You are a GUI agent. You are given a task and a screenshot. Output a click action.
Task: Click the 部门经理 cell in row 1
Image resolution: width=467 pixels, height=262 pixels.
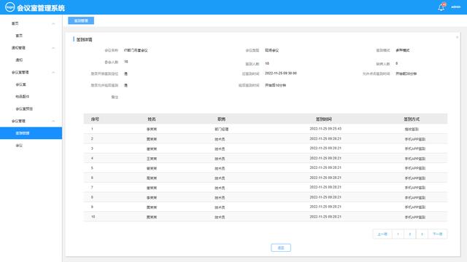(222, 130)
